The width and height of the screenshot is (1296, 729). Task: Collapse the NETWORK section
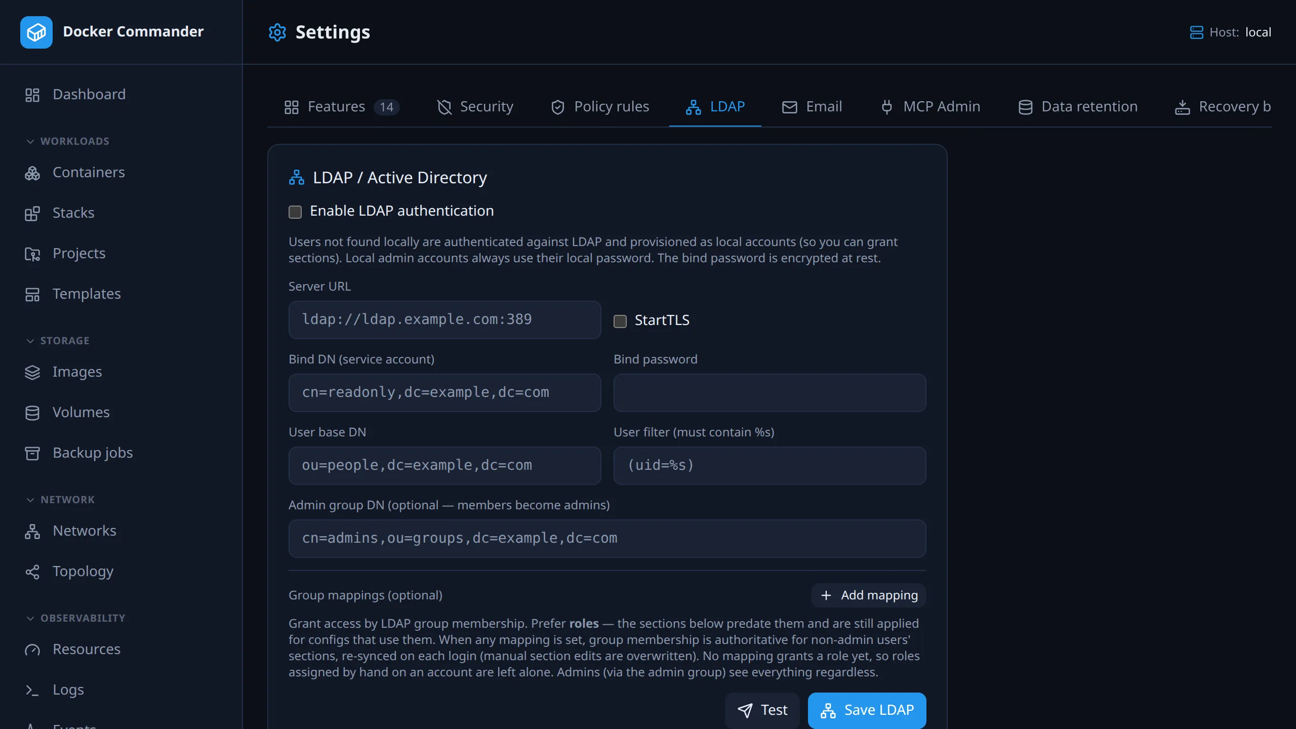[x=60, y=500]
